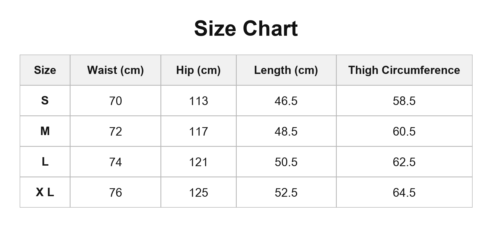Select the Length (cm) header cell
492x227 pixels.
[286, 70]
